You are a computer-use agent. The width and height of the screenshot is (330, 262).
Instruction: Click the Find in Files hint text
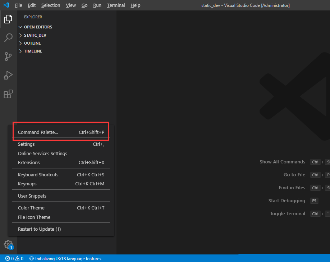pos(292,188)
